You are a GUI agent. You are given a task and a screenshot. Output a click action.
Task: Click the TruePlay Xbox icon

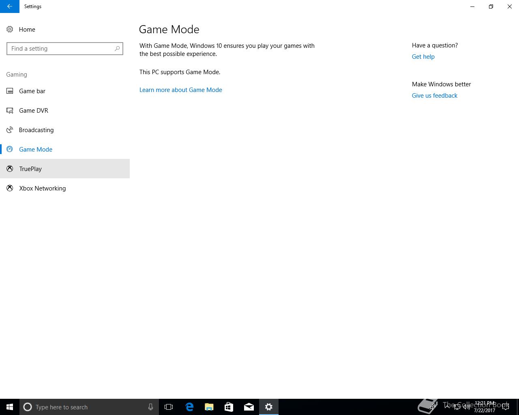tap(10, 169)
